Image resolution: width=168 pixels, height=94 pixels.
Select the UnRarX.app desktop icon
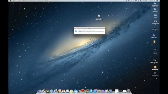[154, 36]
